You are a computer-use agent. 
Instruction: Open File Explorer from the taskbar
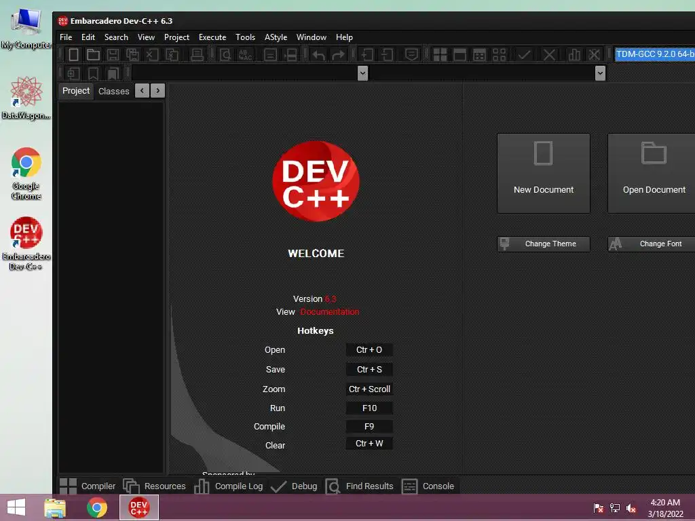tap(55, 507)
